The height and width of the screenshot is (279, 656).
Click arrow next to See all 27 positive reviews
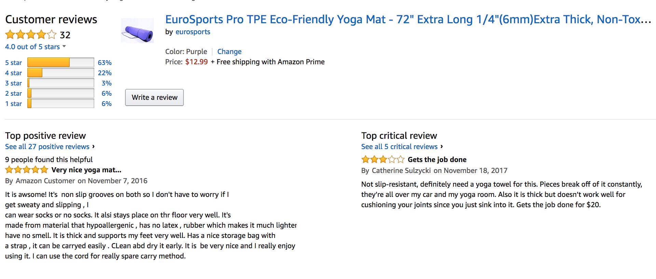click(x=93, y=146)
